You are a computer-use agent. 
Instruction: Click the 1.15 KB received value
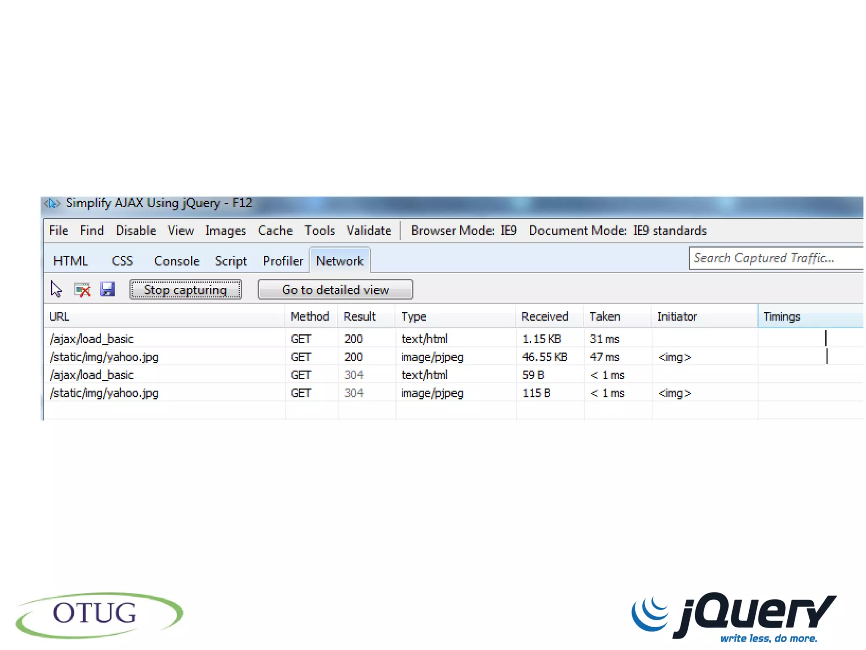tap(542, 339)
